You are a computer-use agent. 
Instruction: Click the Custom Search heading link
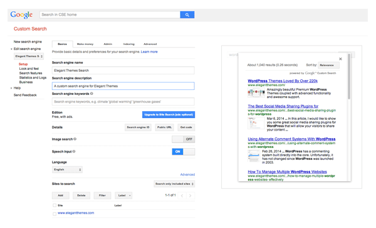coord(30,29)
